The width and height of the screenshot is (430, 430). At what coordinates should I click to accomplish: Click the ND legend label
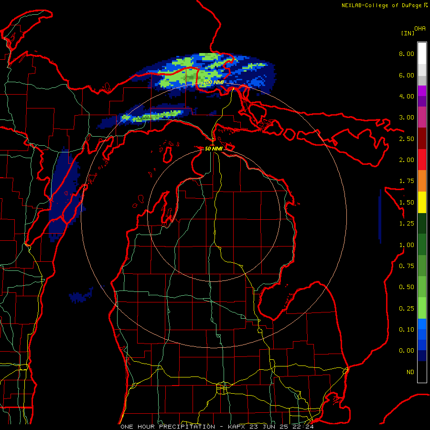click(x=410, y=372)
